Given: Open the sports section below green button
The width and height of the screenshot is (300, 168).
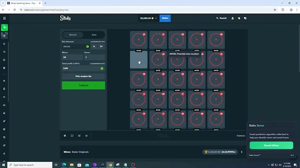Looking at the screenshot, I should [x=5, y=35].
